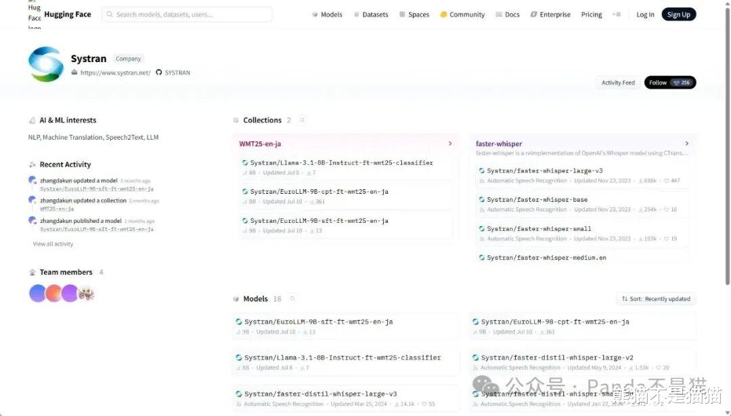Open EuroLLM-9B-sft-ft-wmt25-en-ja in Models list

coord(345,326)
